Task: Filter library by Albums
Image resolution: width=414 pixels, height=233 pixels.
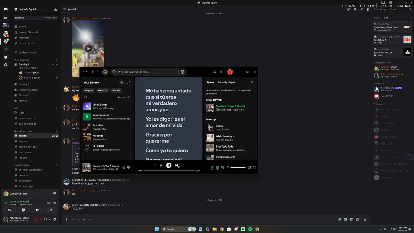Action: click(x=116, y=90)
